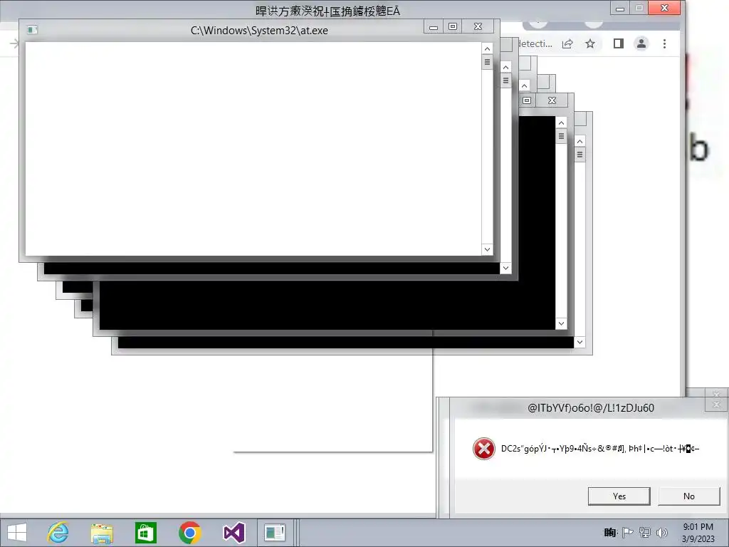Close the front at.exe window

tap(478, 26)
